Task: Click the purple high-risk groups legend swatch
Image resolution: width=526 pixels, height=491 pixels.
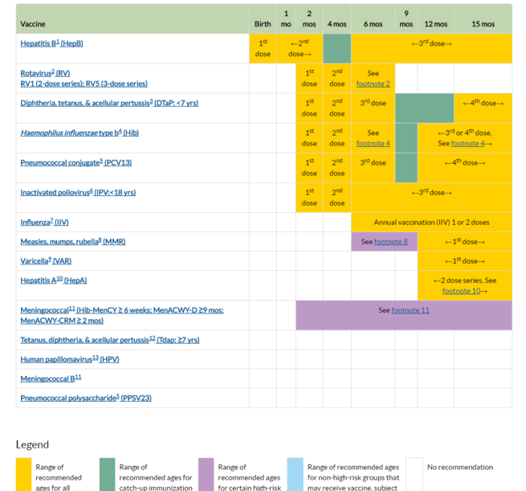Action: pyautogui.click(x=206, y=474)
